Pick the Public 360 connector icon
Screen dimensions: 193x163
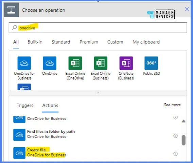click(151, 63)
